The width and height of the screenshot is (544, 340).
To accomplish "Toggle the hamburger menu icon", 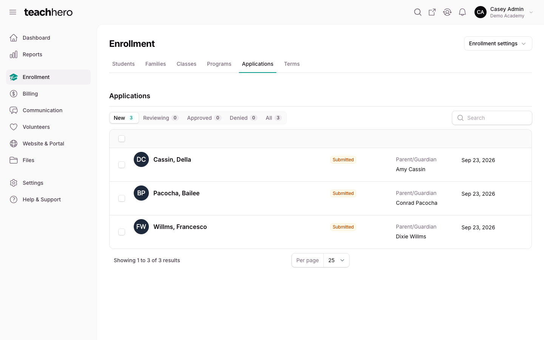I will click(x=13, y=12).
